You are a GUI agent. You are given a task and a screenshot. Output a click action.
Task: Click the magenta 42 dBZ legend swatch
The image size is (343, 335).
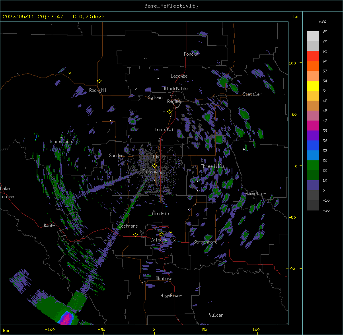pos(313,125)
